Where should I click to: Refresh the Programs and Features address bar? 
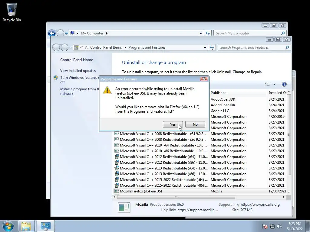[212, 47]
